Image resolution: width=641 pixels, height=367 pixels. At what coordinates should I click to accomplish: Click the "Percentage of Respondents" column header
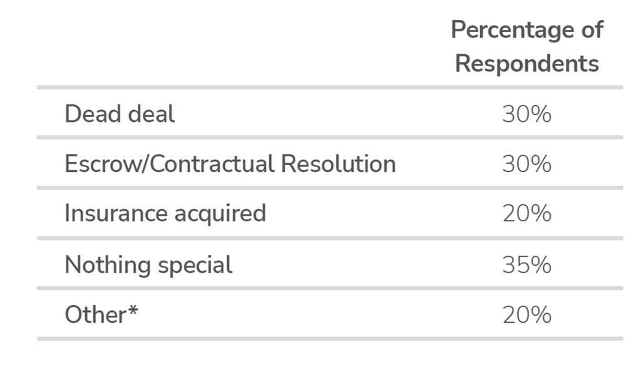[526, 46]
